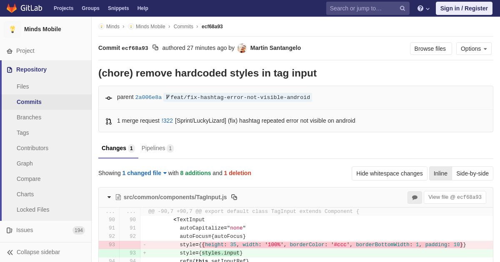This screenshot has width=500, height=262.
Task: Click the Search or jump to field
Action: [x=362, y=8]
